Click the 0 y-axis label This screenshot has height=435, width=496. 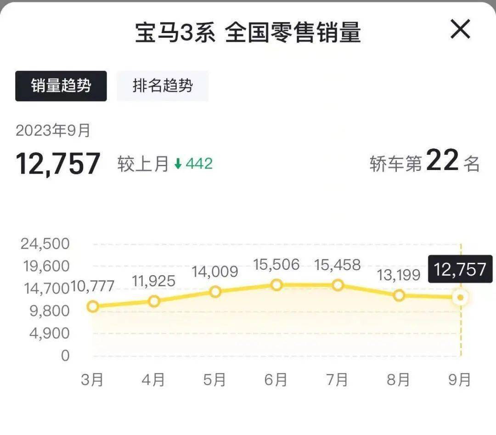[65, 356]
